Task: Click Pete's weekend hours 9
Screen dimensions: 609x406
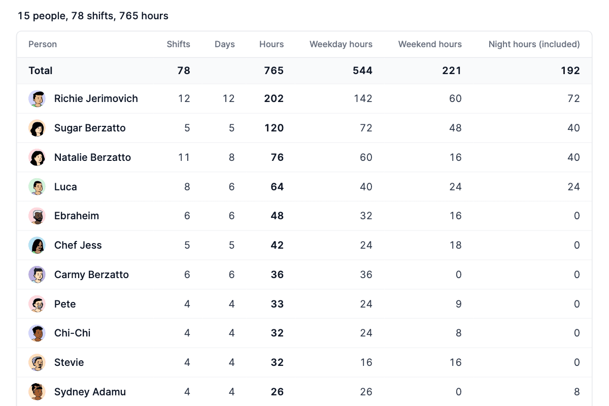Action: 459,304
